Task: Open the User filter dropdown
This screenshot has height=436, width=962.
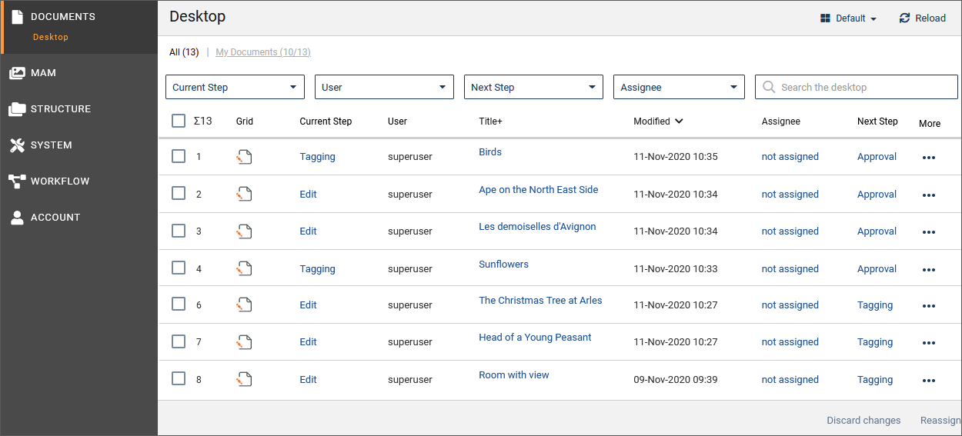Action: point(384,87)
